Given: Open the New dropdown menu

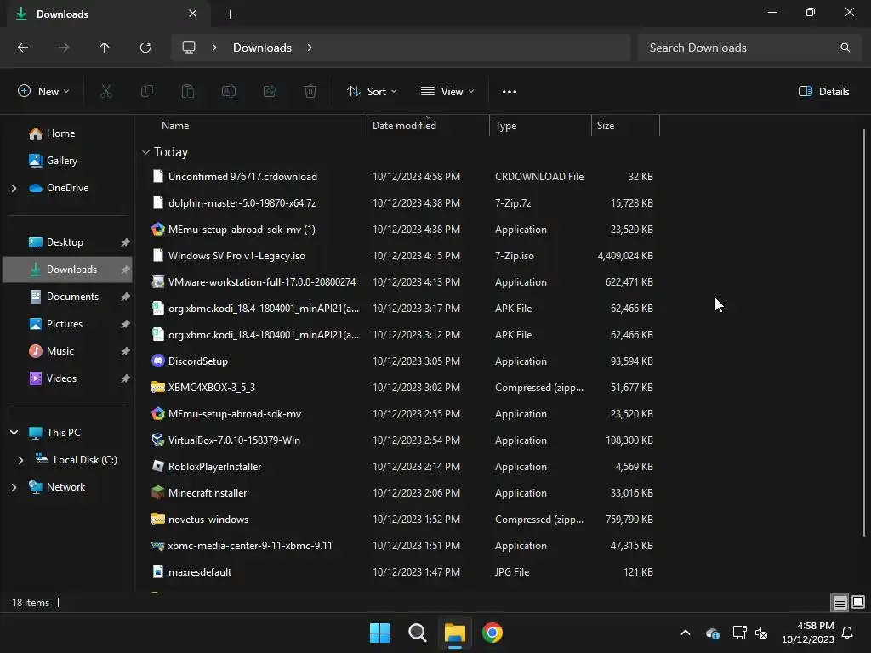Looking at the screenshot, I should coord(44,92).
